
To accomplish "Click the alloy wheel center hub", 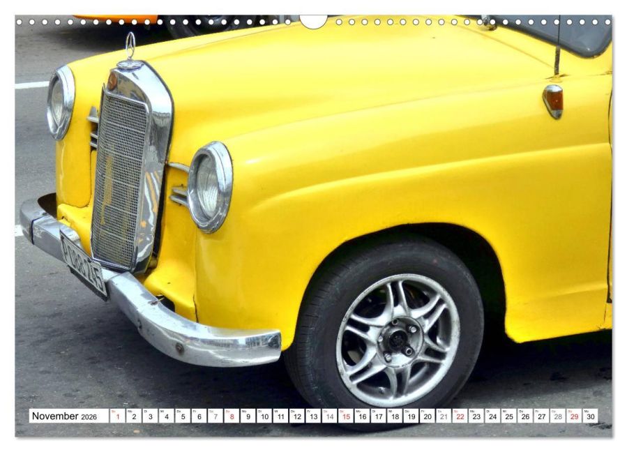I will point(399,340).
